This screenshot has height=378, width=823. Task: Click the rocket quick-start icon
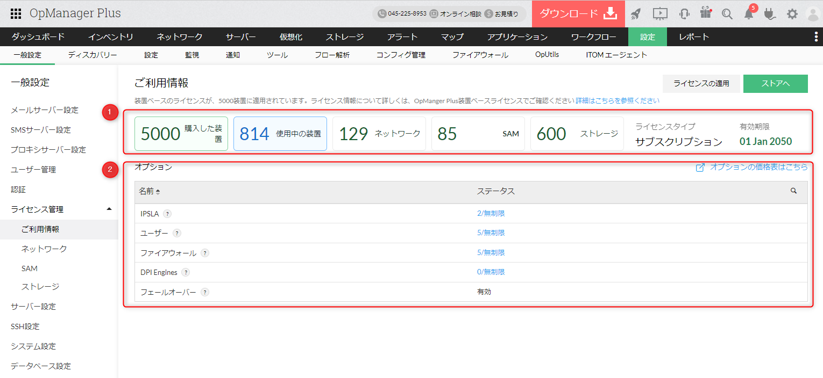click(x=636, y=14)
